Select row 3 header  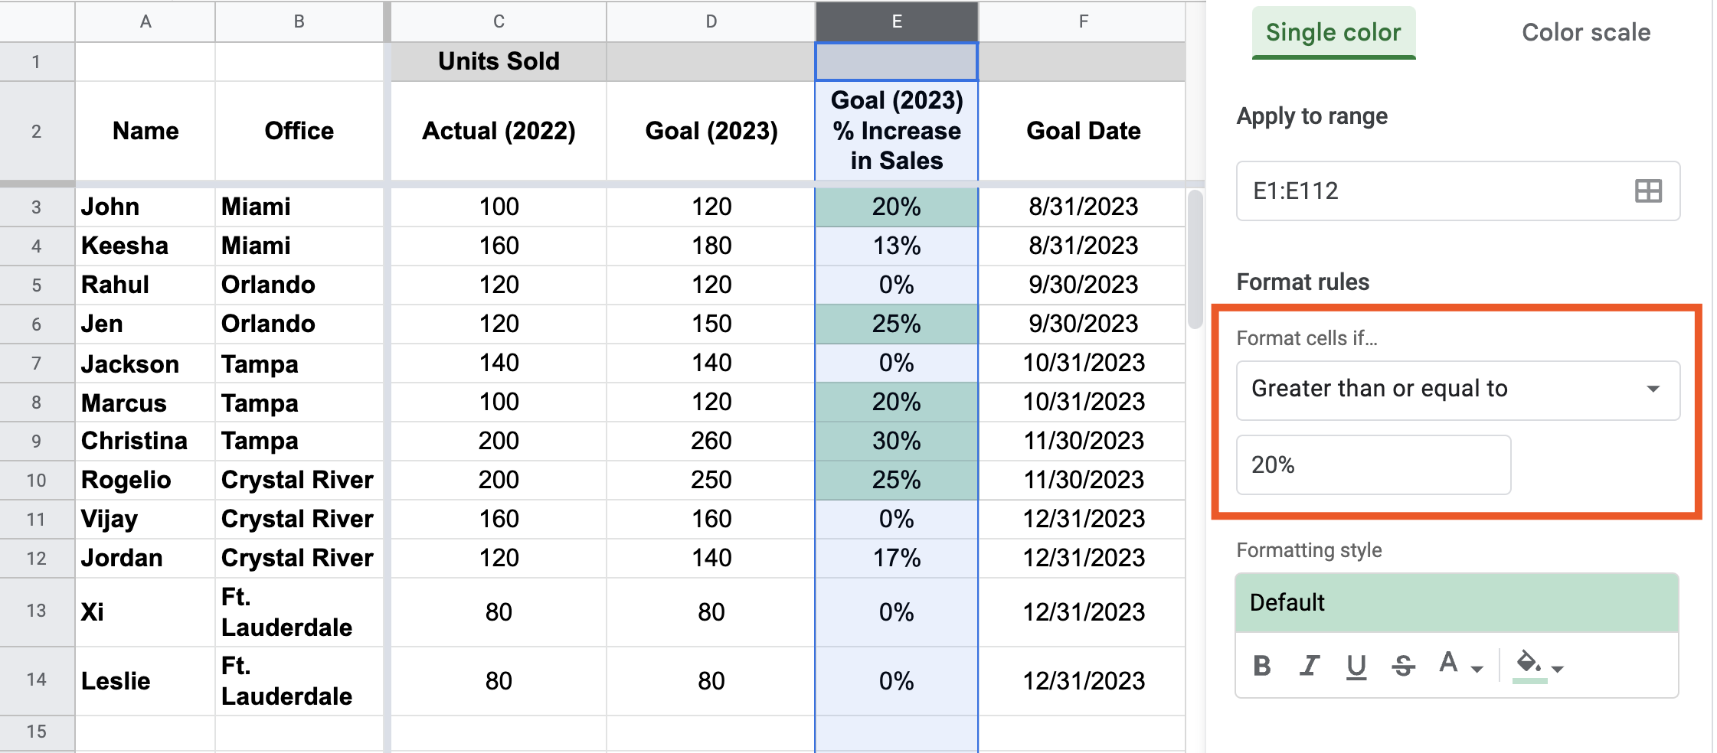click(37, 207)
